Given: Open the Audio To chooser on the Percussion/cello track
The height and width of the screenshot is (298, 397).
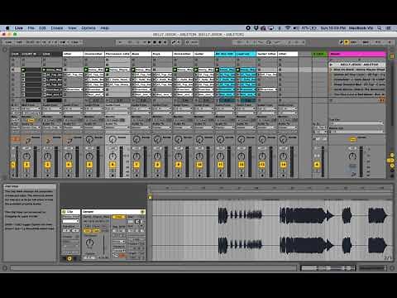Looking at the screenshot, I should (x=117, y=127).
